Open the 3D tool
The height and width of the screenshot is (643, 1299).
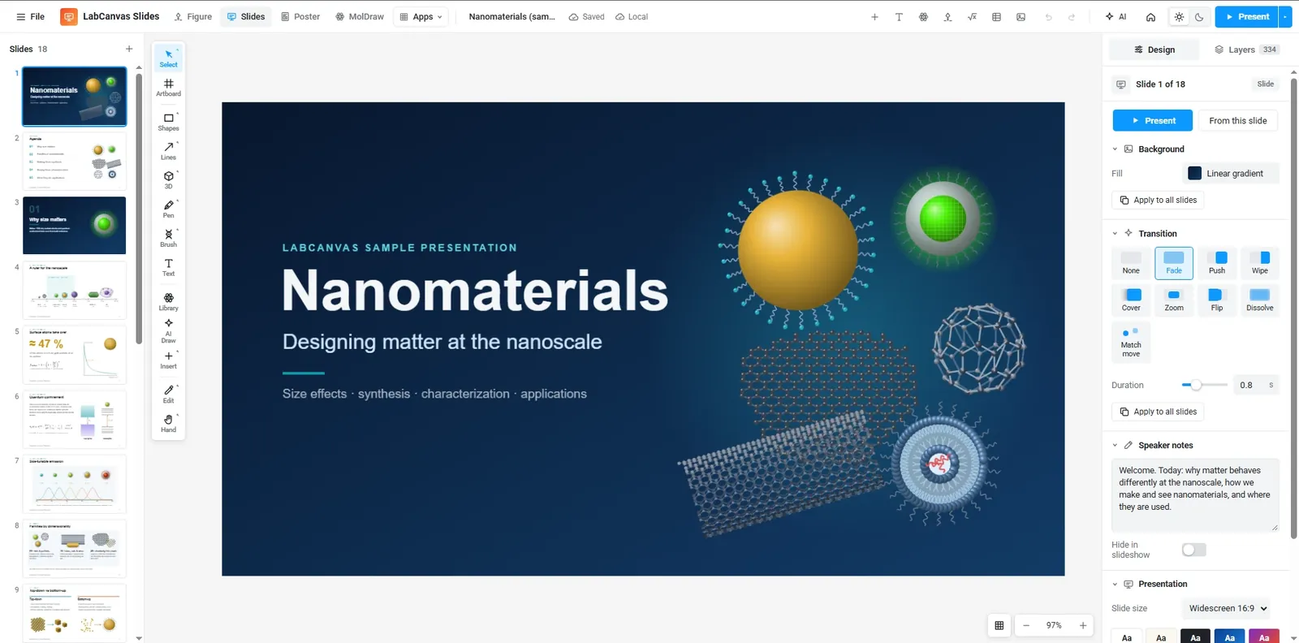(168, 180)
